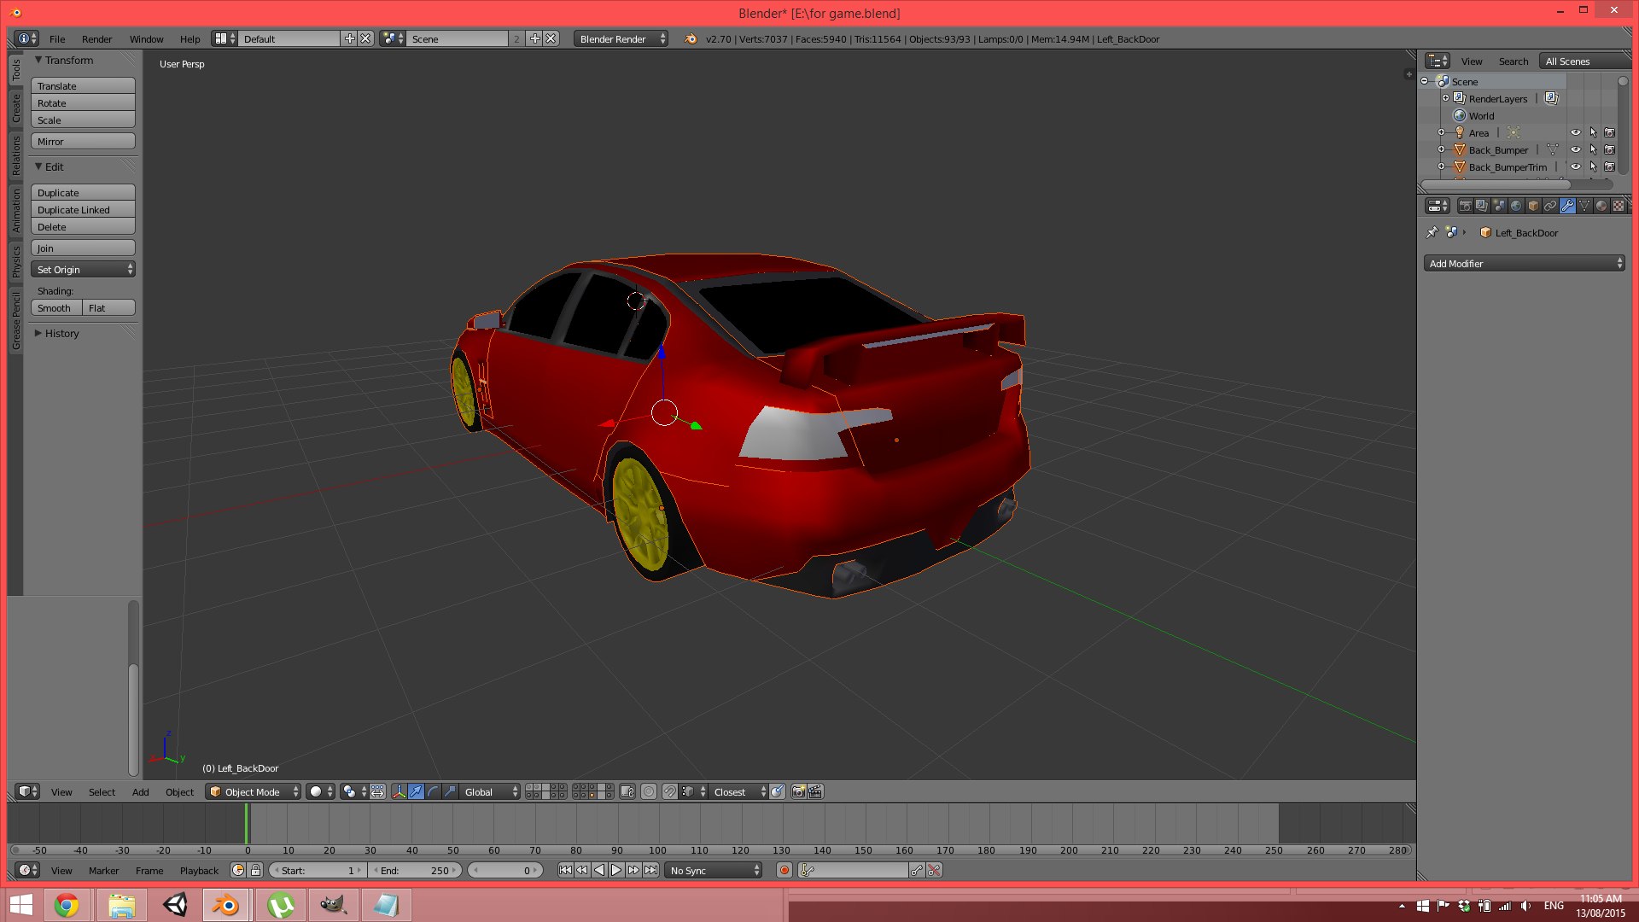Screen dimensions: 1639x922
Task: Toggle the 3D manipulator axes widget button
Action: (399, 792)
